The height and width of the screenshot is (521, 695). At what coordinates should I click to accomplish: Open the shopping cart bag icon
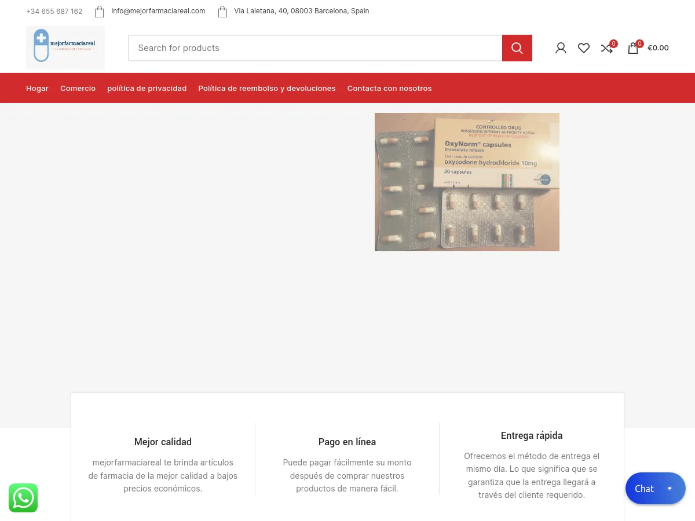[x=633, y=48]
